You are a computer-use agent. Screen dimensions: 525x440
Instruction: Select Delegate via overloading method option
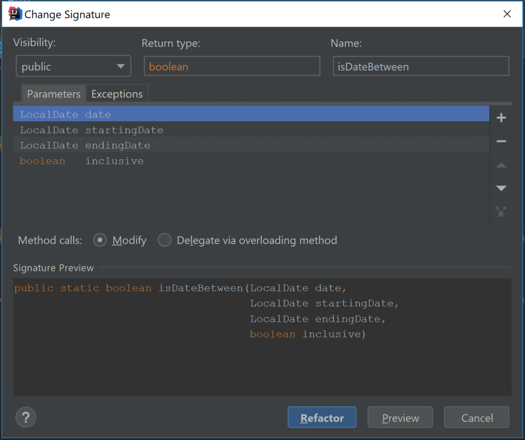click(165, 240)
